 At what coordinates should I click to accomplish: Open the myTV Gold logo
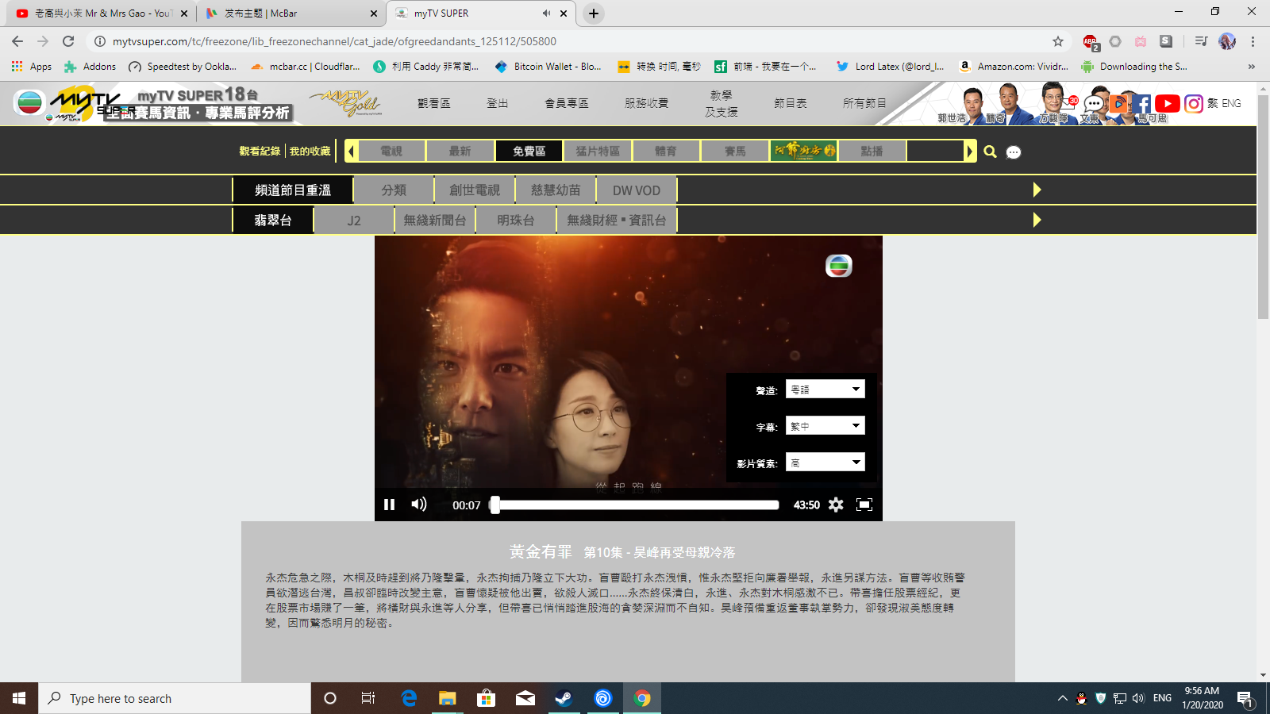[x=346, y=103]
